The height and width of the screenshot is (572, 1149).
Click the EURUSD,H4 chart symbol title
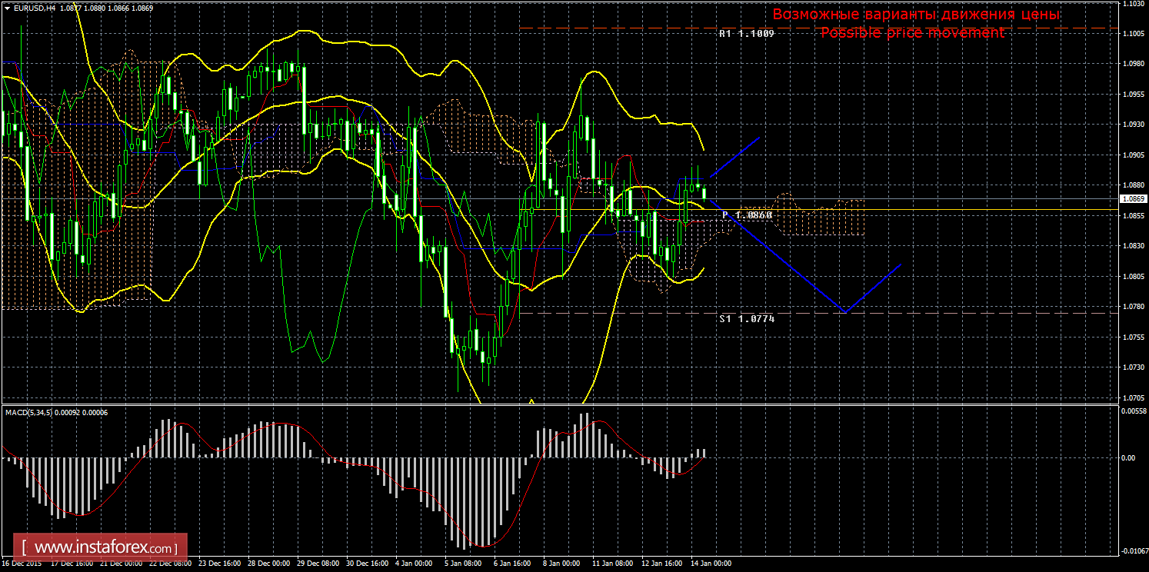(x=33, y=7)
